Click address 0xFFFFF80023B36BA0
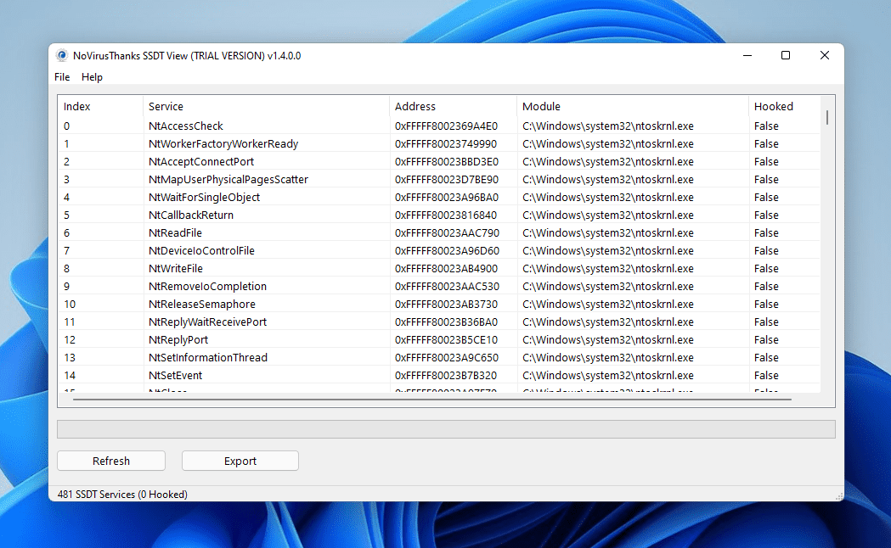The width and height of the screenshot is (891, 548). tap(446, 322)
